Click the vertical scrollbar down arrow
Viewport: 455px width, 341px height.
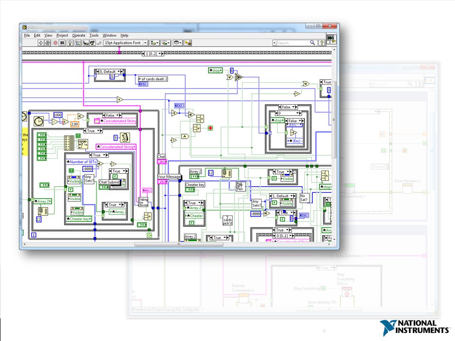coord(334,239)
